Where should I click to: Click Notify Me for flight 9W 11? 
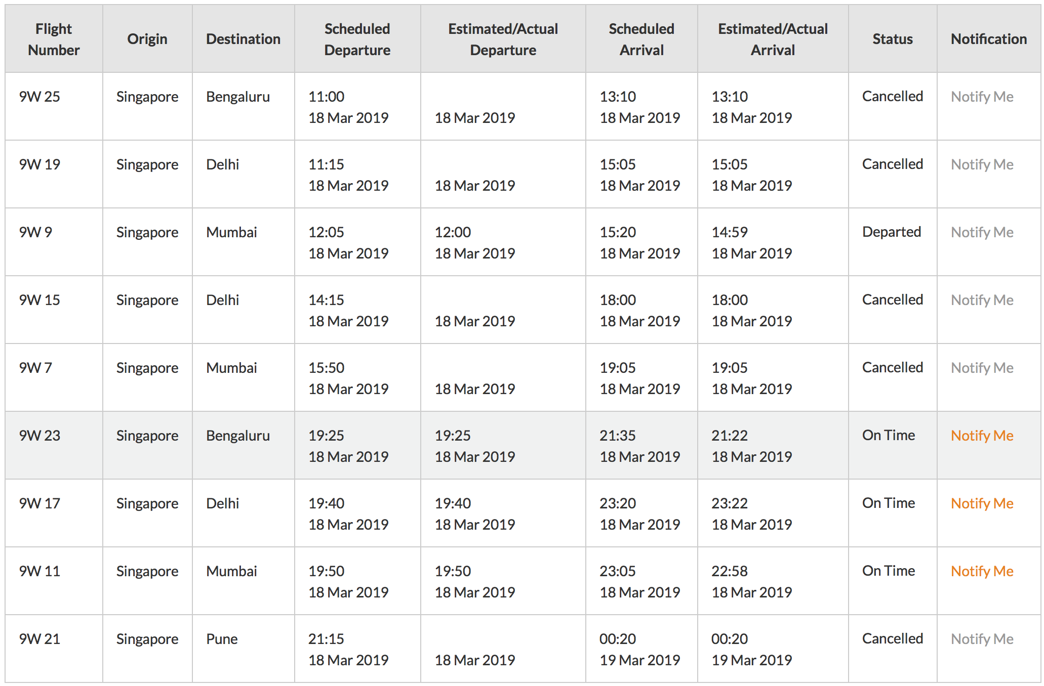(982, 571)
